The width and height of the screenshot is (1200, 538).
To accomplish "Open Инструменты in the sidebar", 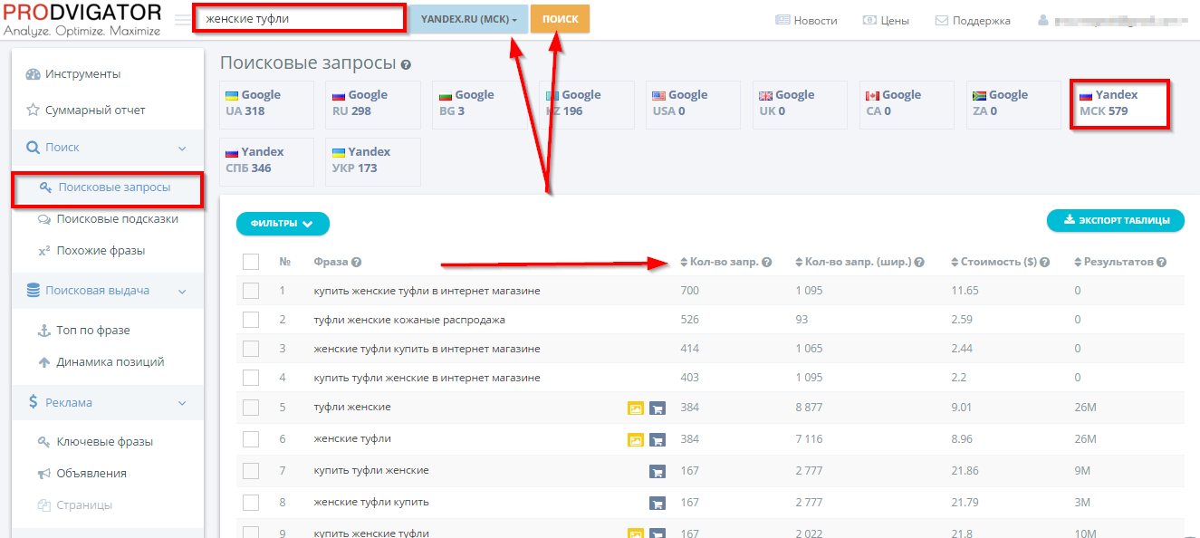I will [72, 74].
